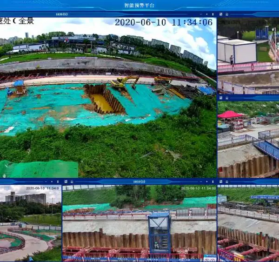Click the 语 button above the white container camera
The height and width of the screenshot is (262, 279).
pyautogui.click(x=221, y=14)
